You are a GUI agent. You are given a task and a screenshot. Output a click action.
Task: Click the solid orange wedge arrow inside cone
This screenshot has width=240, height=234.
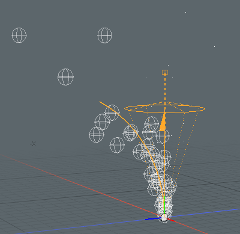click(163, 122)
